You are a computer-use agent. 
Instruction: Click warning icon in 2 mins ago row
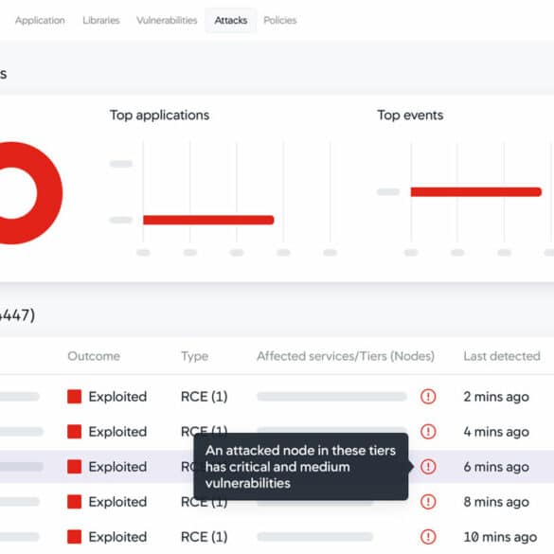[x=428, y=397]
